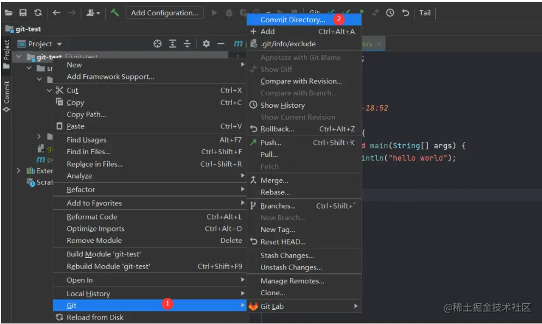
Task: Click the user profile icon dropdown in toolbar
Action: point(93,13)
